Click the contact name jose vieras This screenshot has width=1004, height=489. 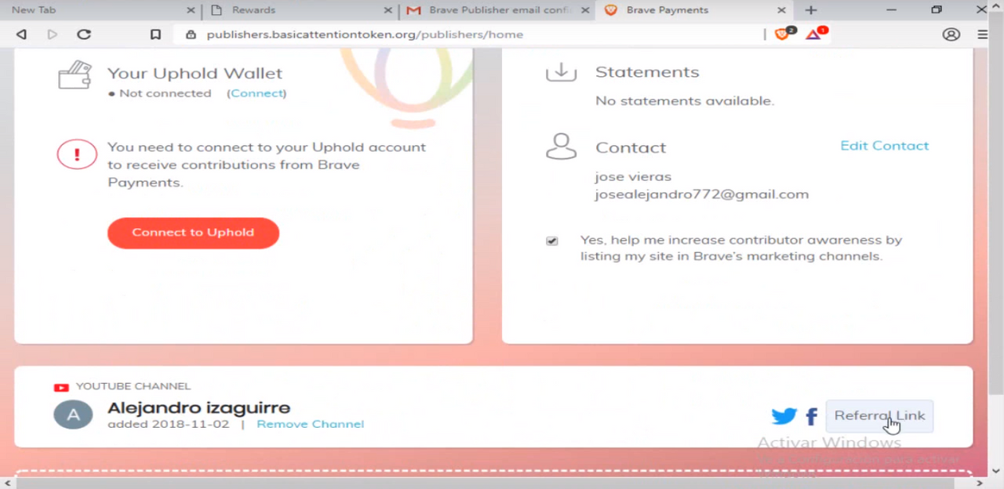pos(633,176)
